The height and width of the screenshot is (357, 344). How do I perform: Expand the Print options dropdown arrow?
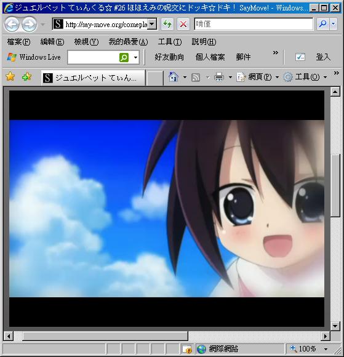coord(230,77)
